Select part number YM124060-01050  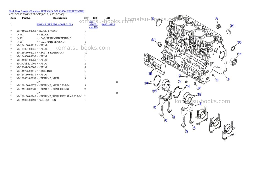tap(26, 56)
